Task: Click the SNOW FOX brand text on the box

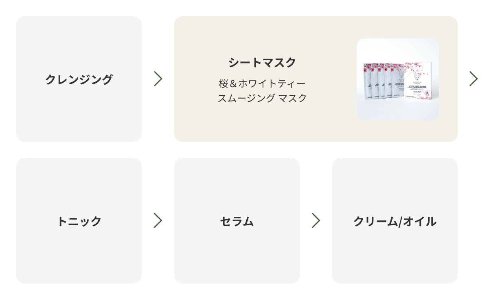Action: (417, 82)
